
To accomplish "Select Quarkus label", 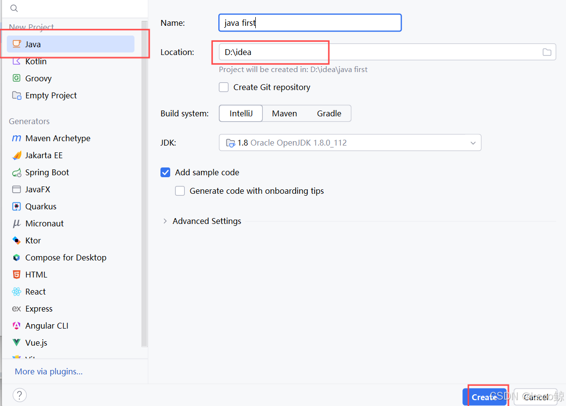I will click(x=41, y=206).
